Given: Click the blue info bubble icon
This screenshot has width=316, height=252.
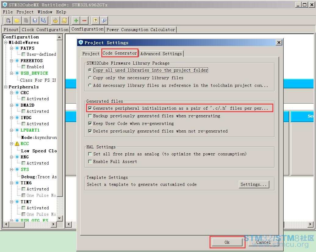Looking at the screenshot, I should [x=104, y=20].
